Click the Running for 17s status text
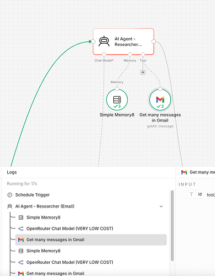215x276 pixels. pyautogui.click(x=22, y=184)
